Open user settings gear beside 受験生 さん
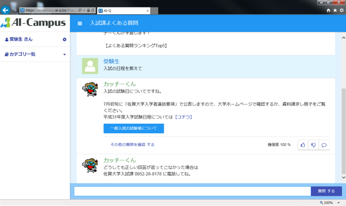This screenshot has width=346, height=206. point(64,39)
